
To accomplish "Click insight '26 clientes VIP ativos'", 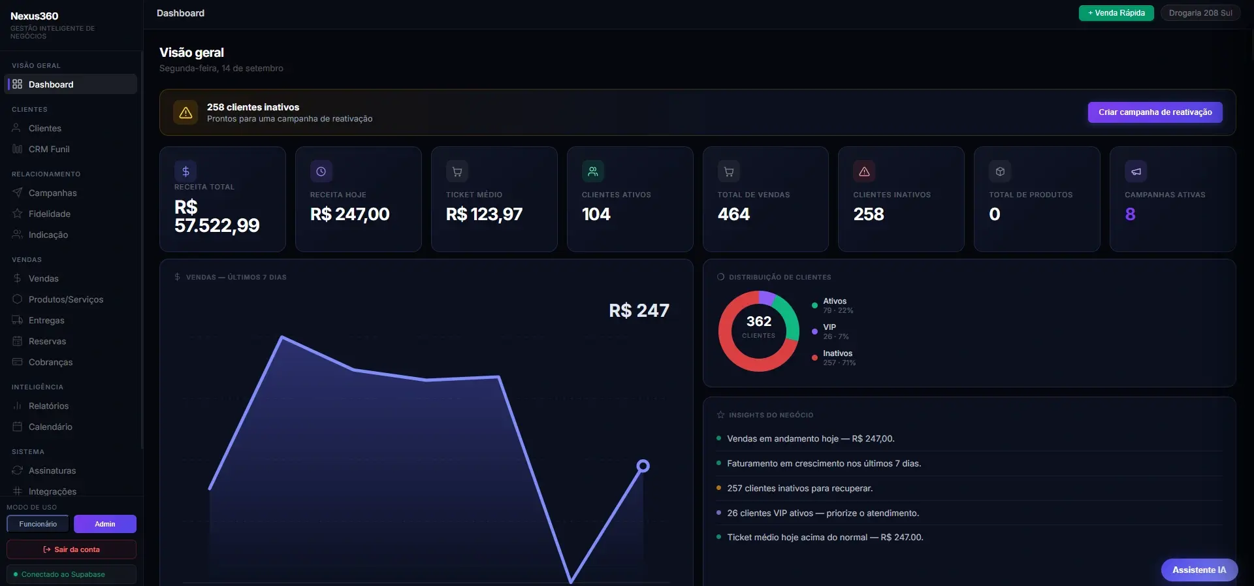I will (x=823, y=513).
